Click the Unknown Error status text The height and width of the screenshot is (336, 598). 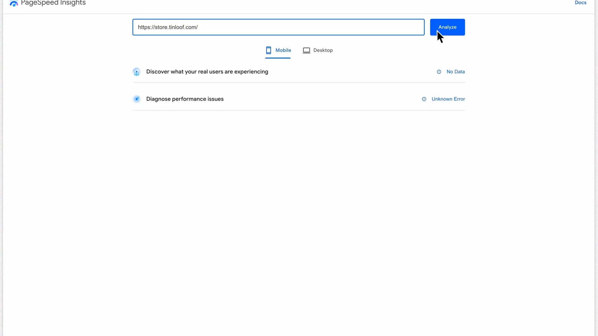448,99
